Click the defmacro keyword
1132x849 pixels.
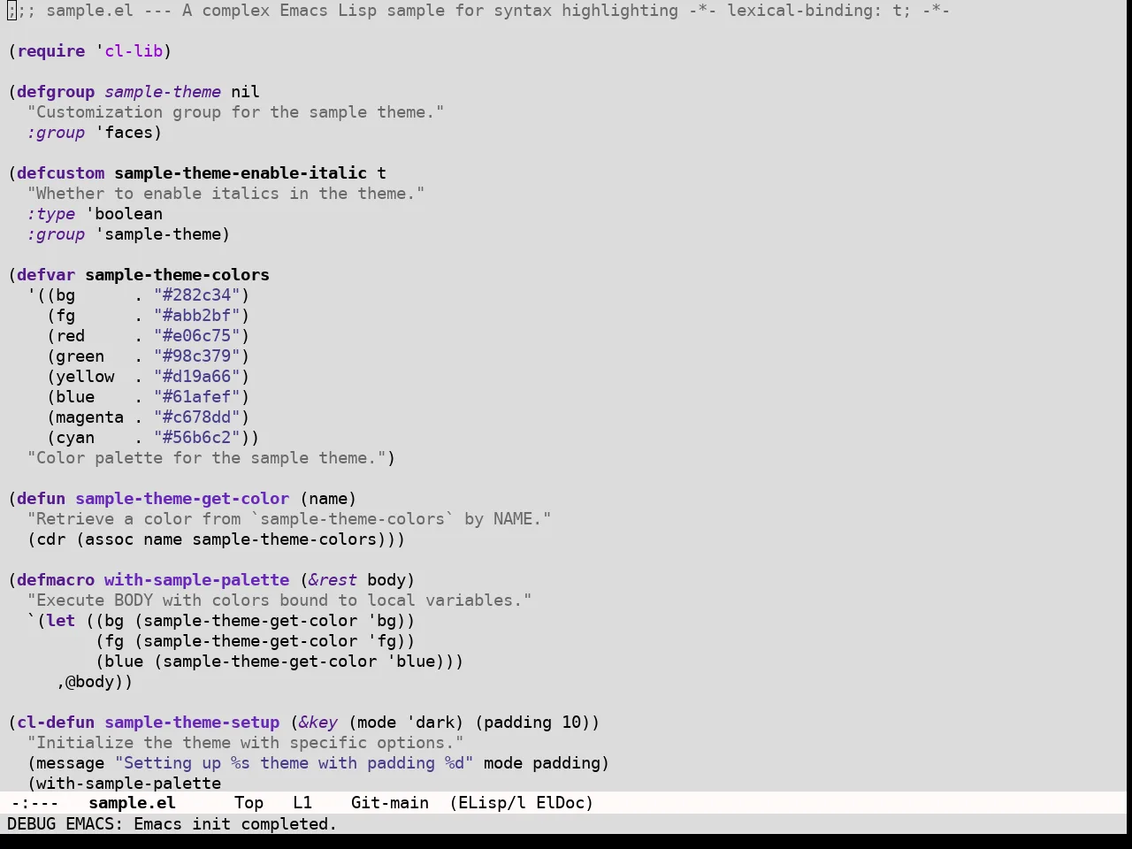[56, 580]
